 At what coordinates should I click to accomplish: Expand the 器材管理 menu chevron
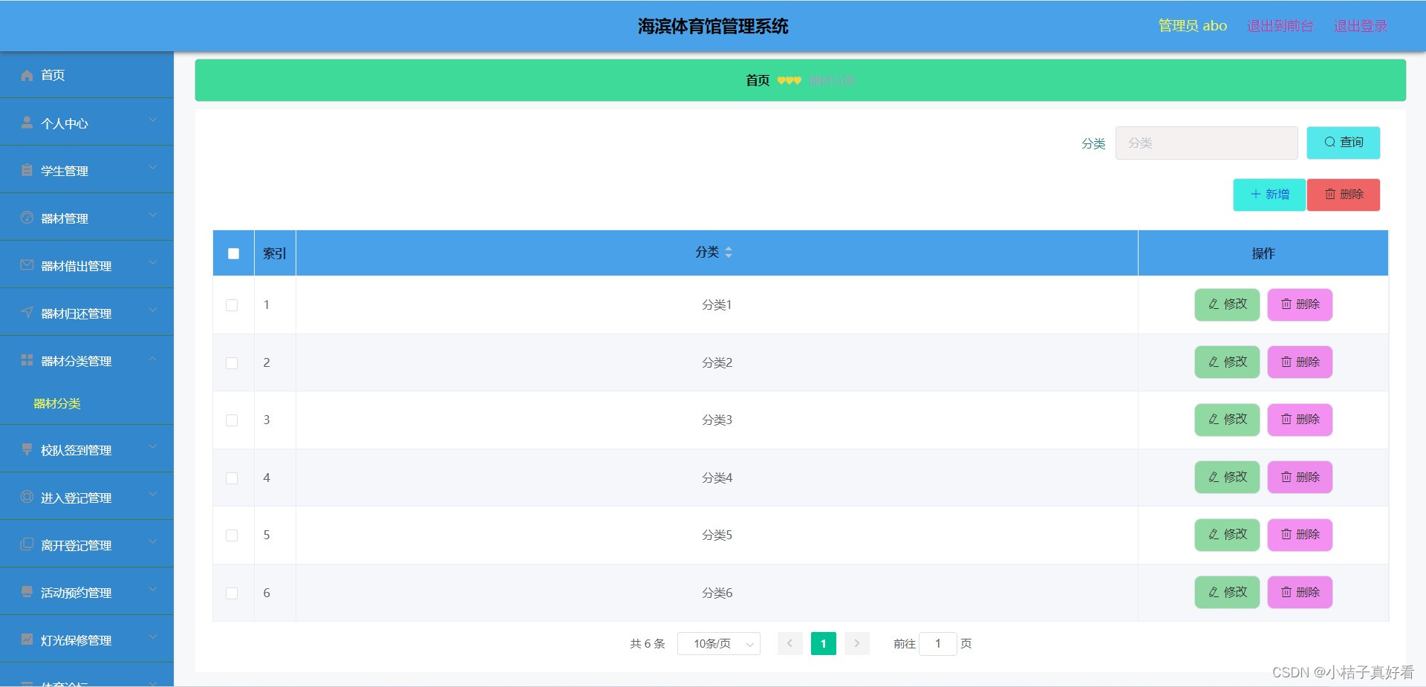(152, 215)
